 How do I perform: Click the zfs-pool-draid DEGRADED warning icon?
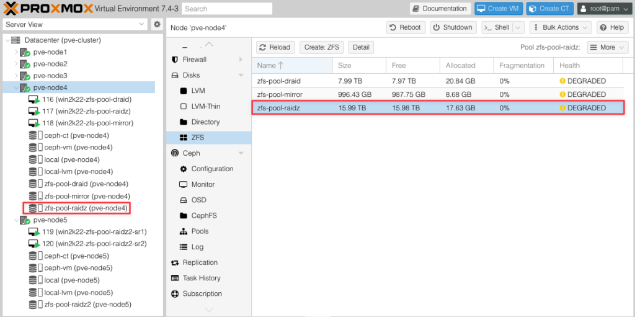(x=562, y=81)
